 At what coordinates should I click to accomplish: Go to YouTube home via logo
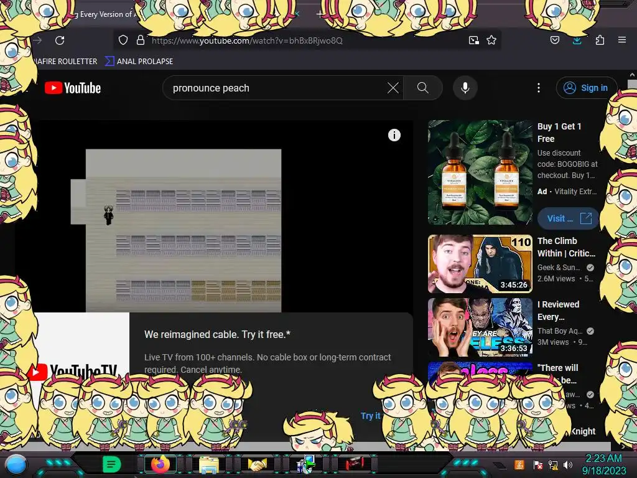pos(73,88)
